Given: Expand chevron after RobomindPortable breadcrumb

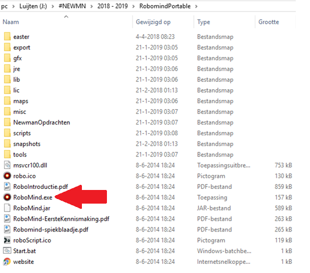Looking at the screenshot, I should point(196,6).
